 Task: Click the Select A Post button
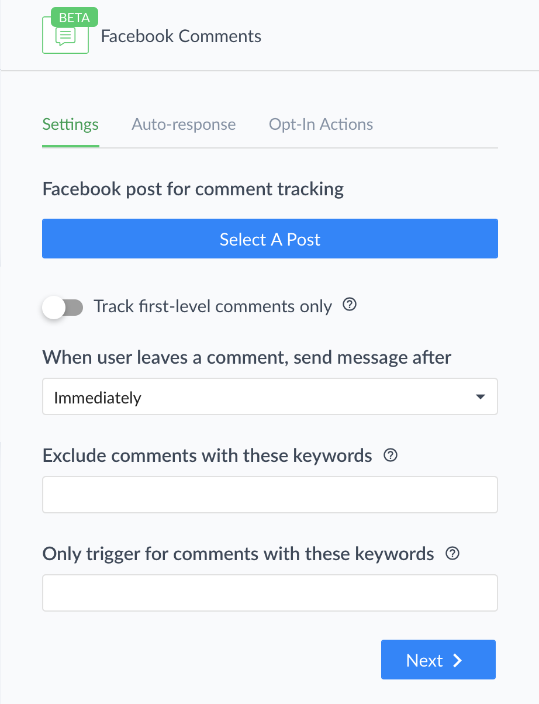[x=270, y=239]
